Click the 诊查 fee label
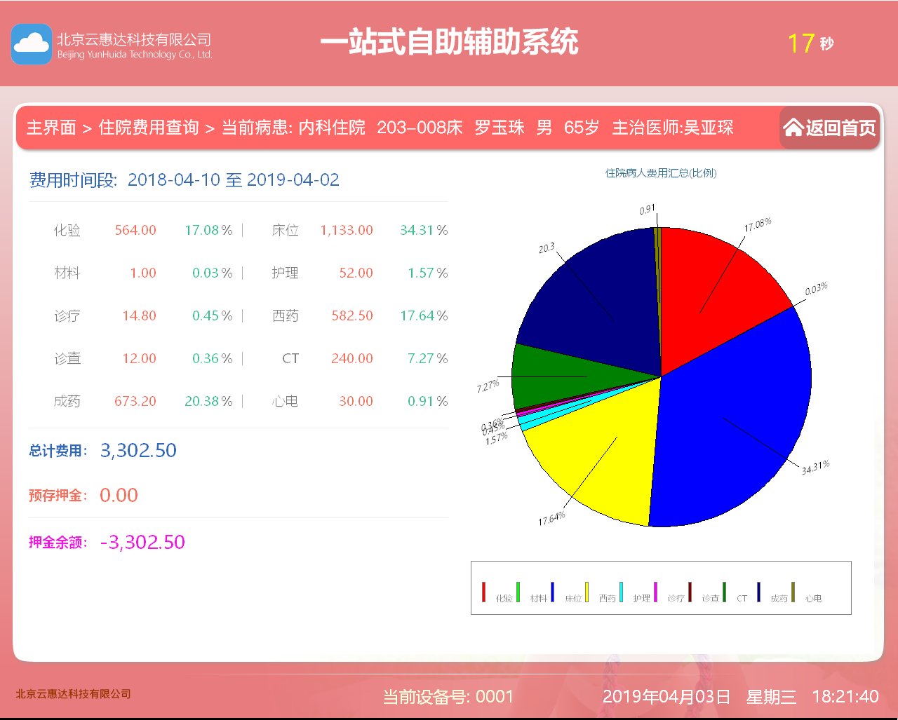 [x=67, y=358]
